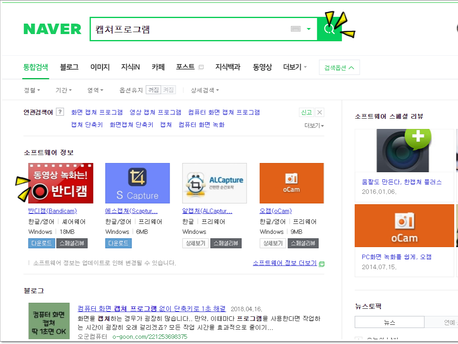Click new-window icon beside 소프트웨어 정보 더보기
Image resolution: width=458 pixels, height=344 pixels.
322,264
